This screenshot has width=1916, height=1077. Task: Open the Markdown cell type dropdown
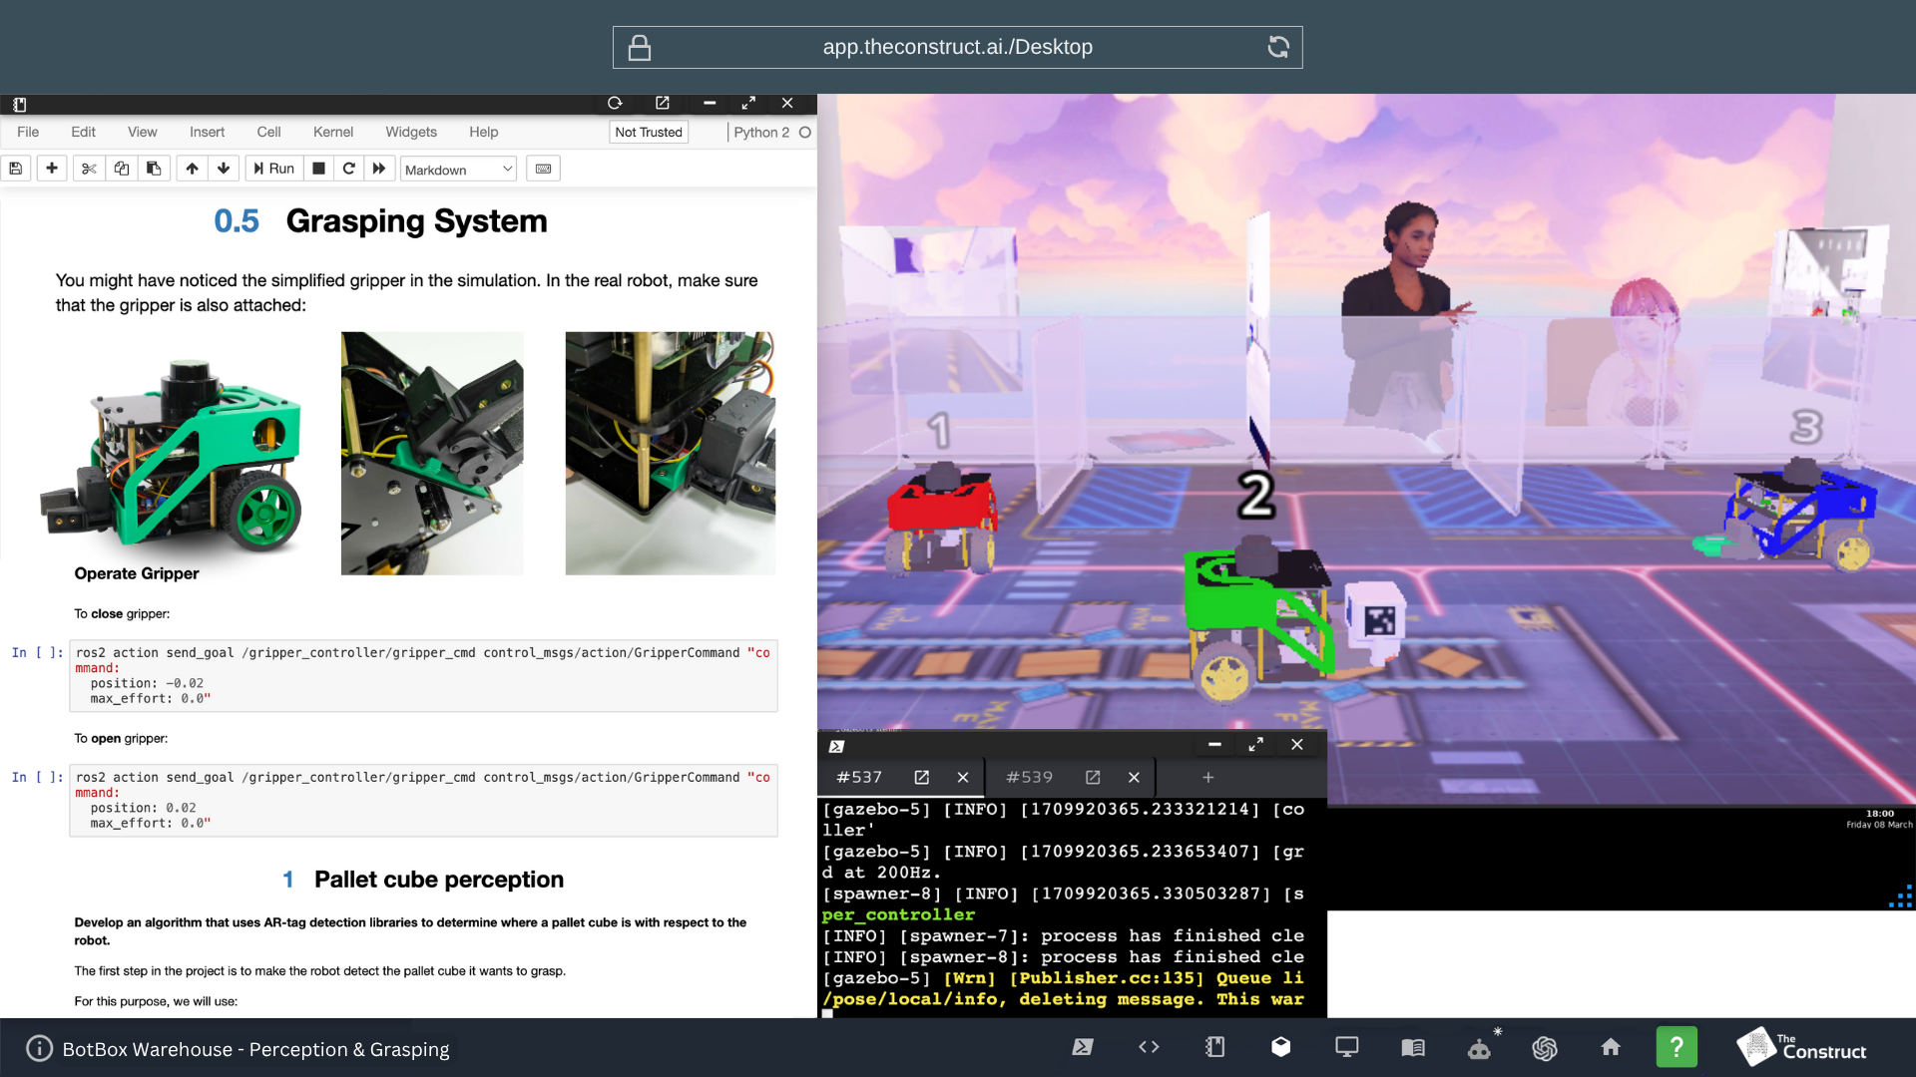point(459,170)
